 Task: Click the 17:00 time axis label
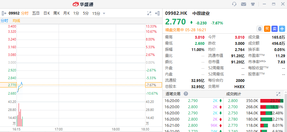click(x=59, y=129)
